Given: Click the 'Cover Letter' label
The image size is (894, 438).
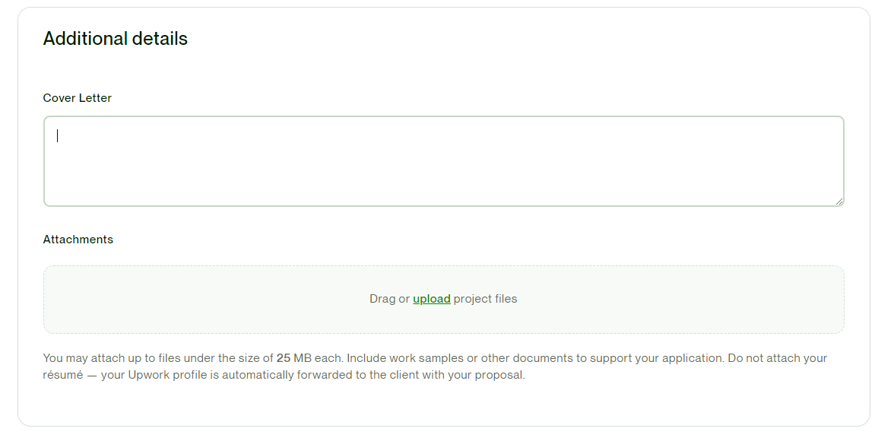Looking at the screenshot, I should coord(77,98).
